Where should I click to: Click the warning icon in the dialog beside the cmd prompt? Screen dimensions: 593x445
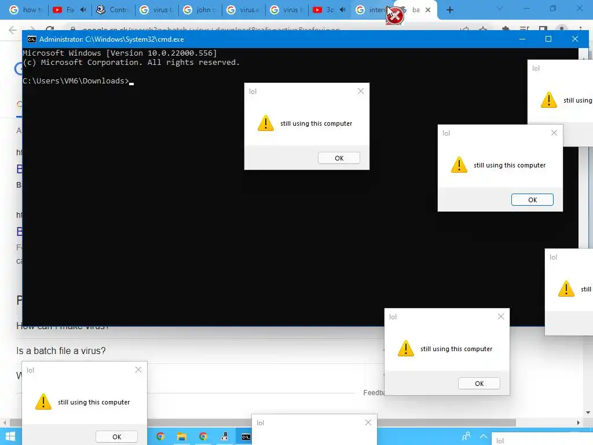click(265, 123)
